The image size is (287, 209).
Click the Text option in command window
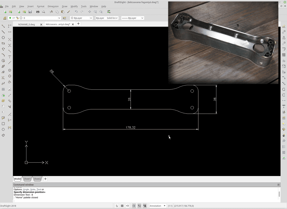tap(39, 190)
